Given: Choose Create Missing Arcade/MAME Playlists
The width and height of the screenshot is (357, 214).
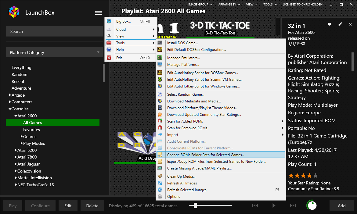Looking at the screenshot, I should pos(221,168).
